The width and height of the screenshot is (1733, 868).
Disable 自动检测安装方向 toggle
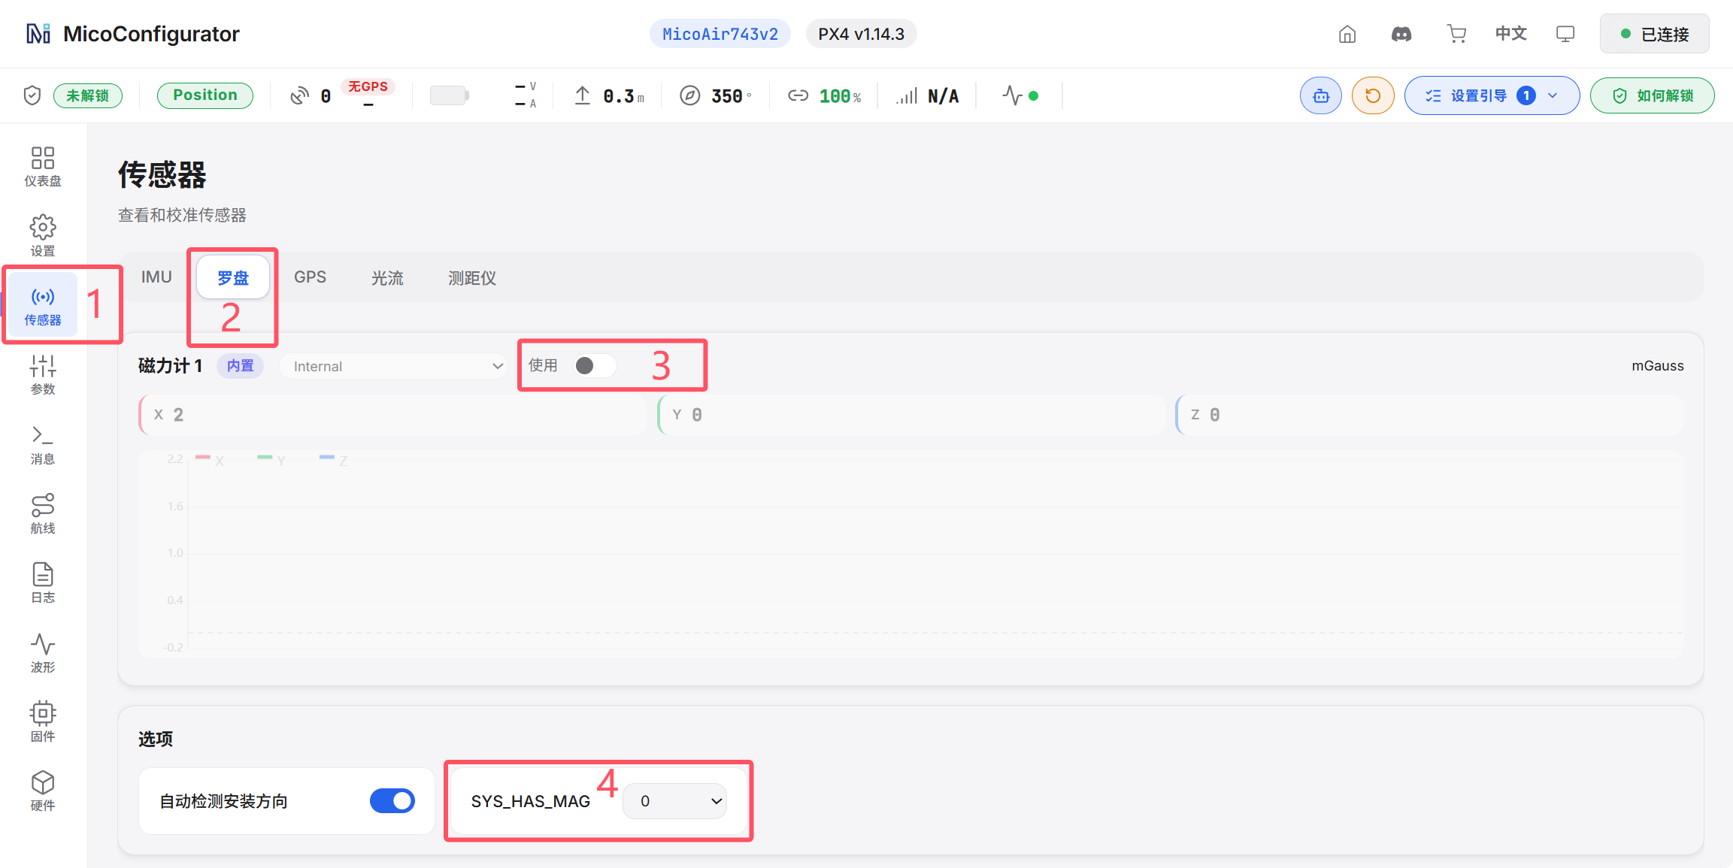[392, 801]
